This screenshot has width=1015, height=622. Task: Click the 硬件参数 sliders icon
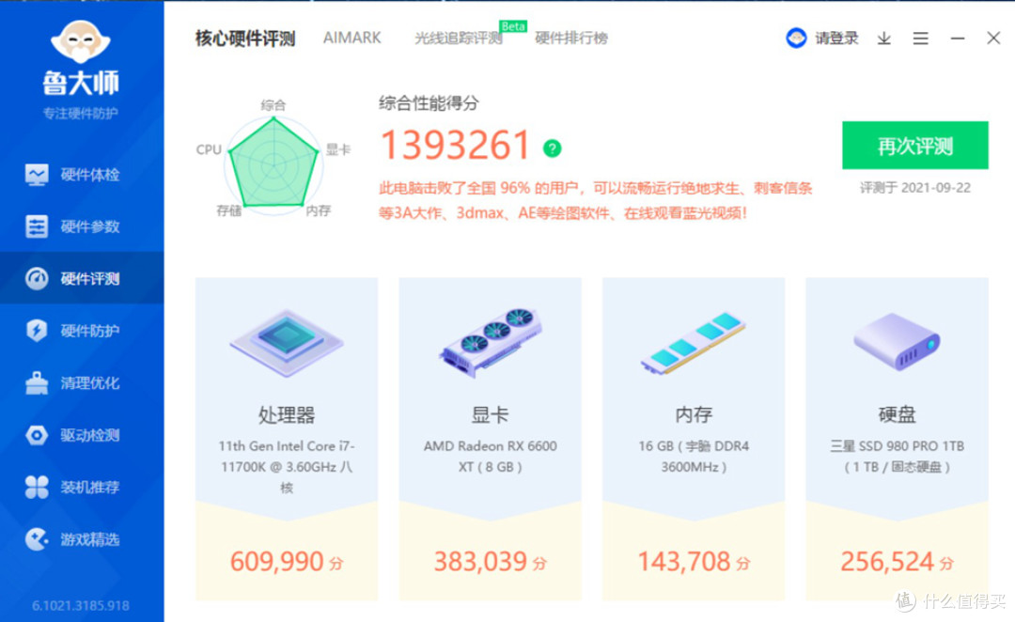37,226
